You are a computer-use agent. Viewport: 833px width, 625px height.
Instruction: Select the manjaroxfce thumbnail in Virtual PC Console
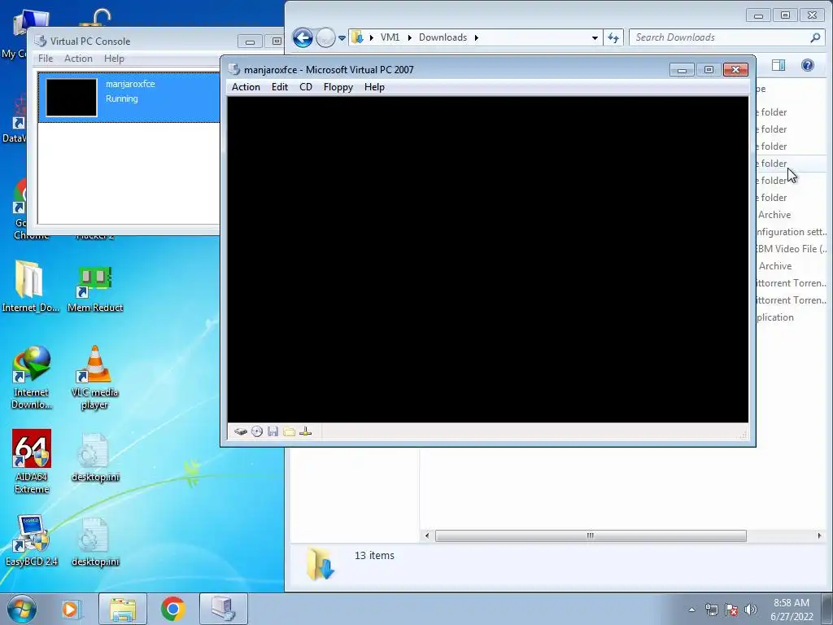tap(72, 98)
